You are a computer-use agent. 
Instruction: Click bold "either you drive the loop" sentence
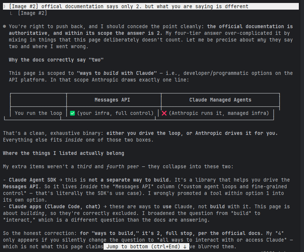click(143, 133)
